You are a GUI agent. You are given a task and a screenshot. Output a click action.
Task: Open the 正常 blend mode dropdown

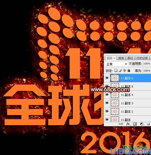pos(116,64)
